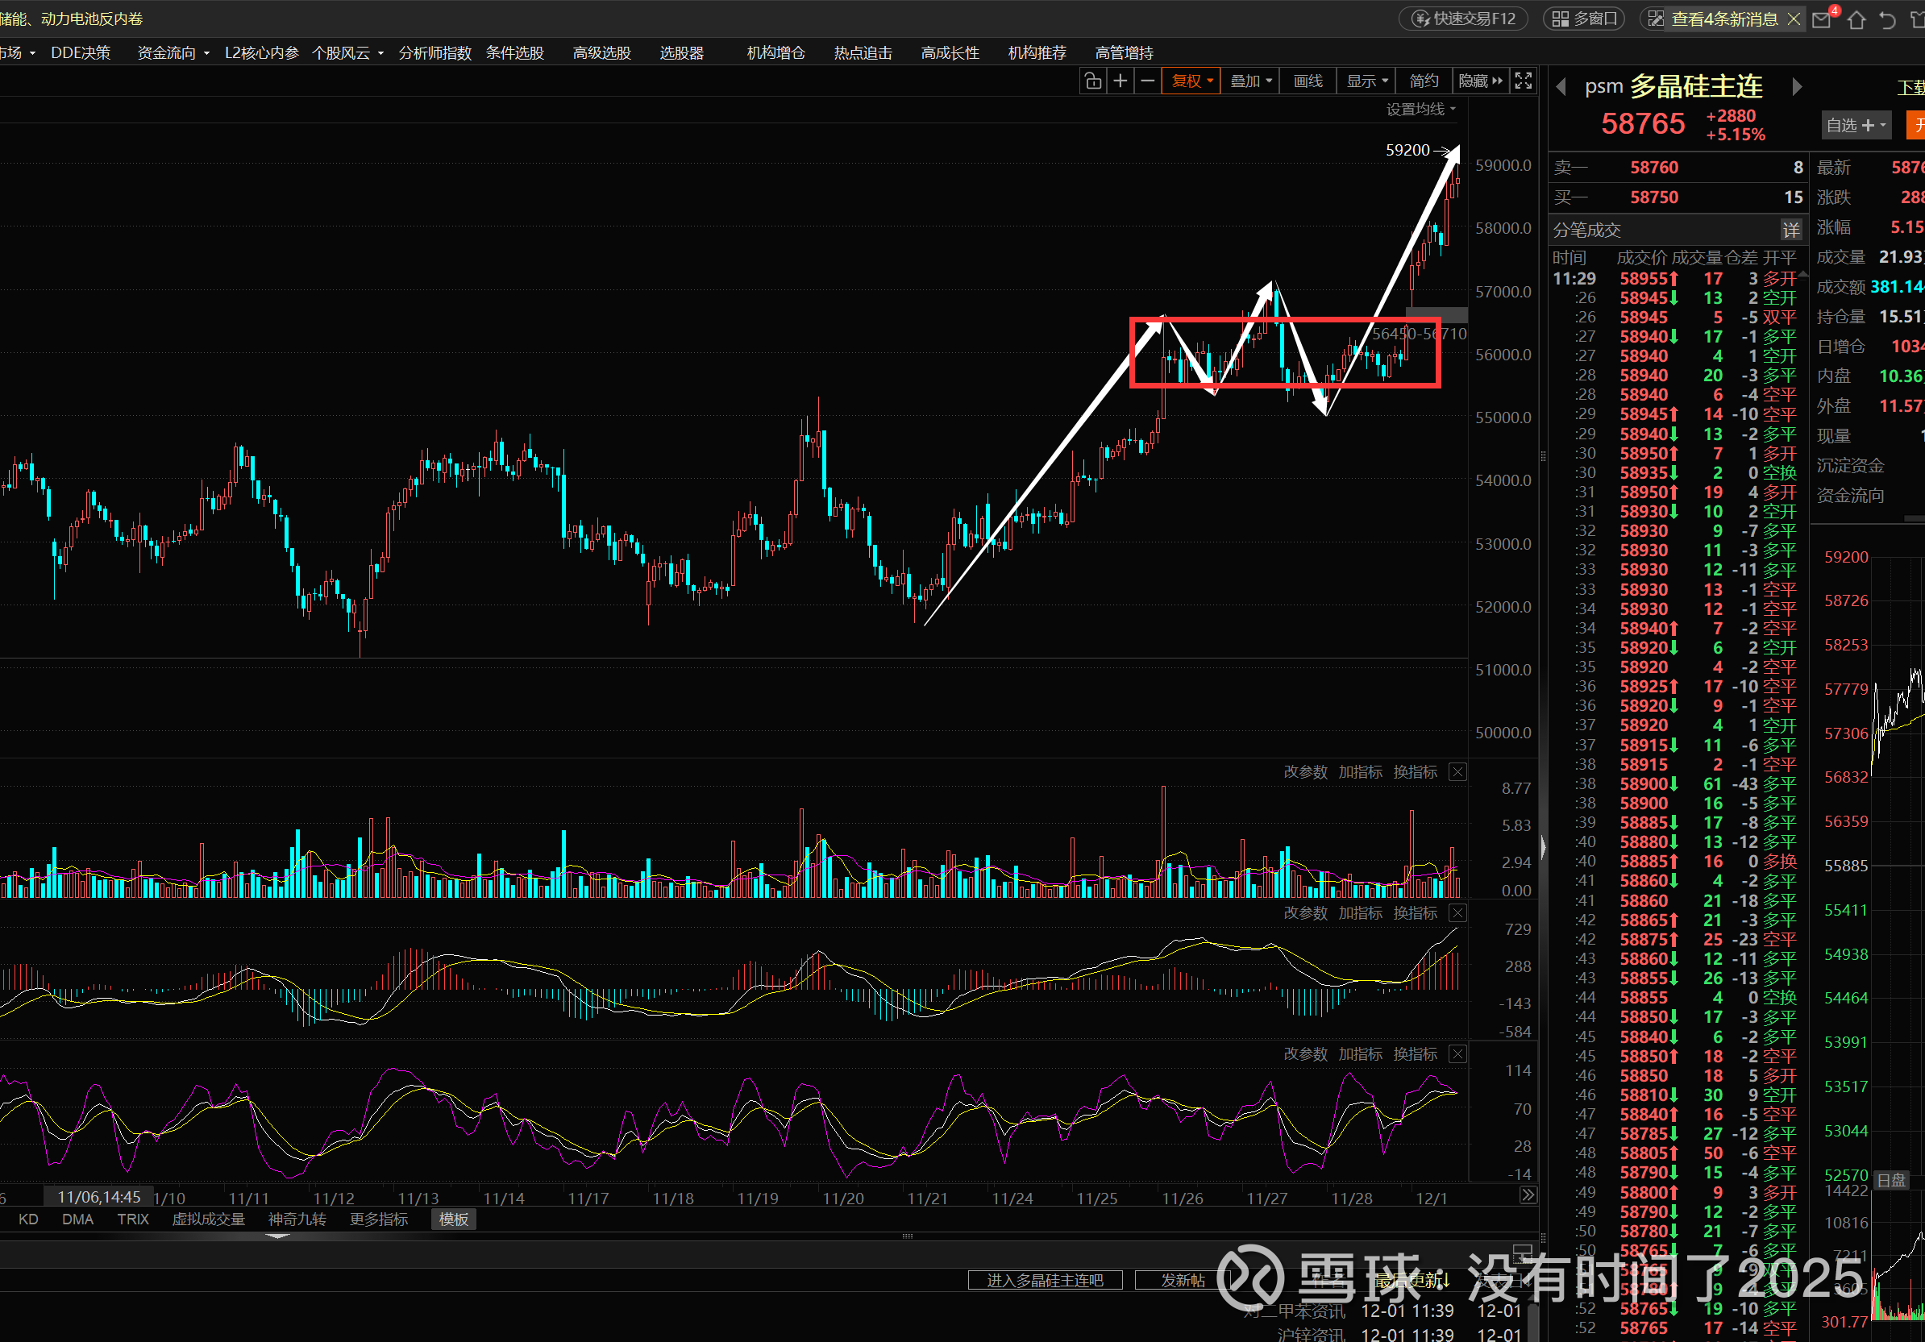Expand the 叠加 overlay dropdown

click(x=1250, y=81)
